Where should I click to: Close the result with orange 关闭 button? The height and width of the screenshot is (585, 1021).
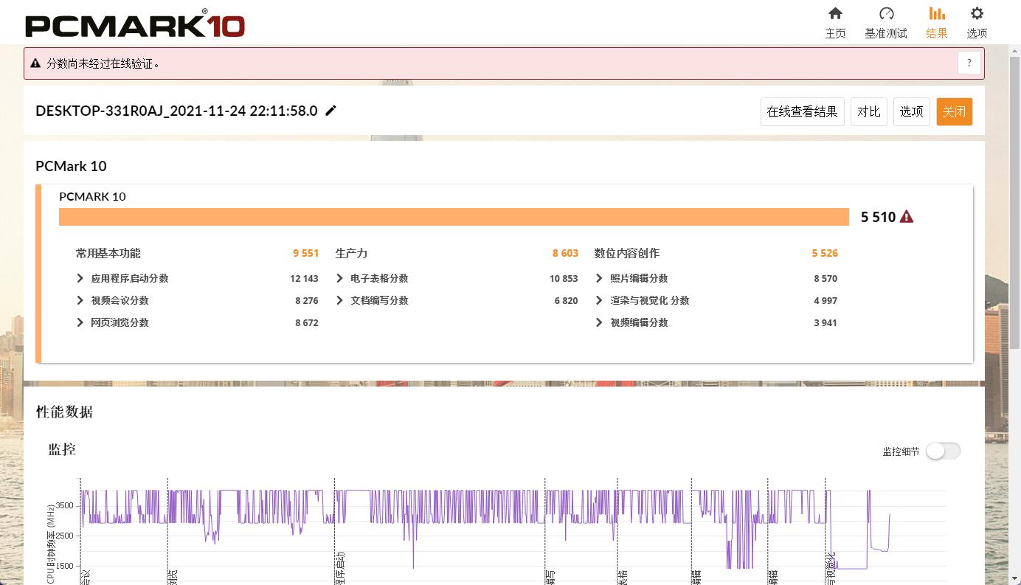(954, 111)
